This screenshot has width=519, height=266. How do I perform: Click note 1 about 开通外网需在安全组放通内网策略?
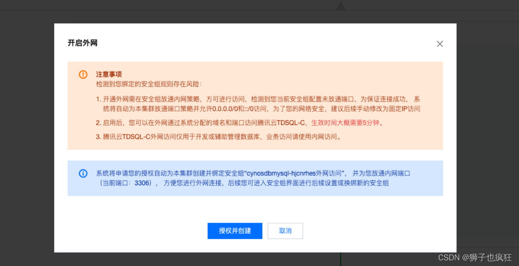[258, 104]
